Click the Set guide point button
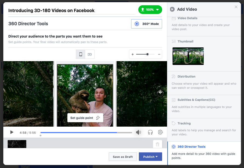 [85, 118]
